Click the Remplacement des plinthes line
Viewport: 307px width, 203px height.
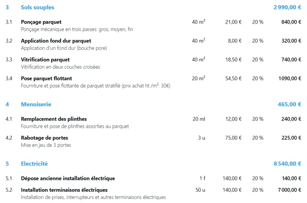(54, 119)
